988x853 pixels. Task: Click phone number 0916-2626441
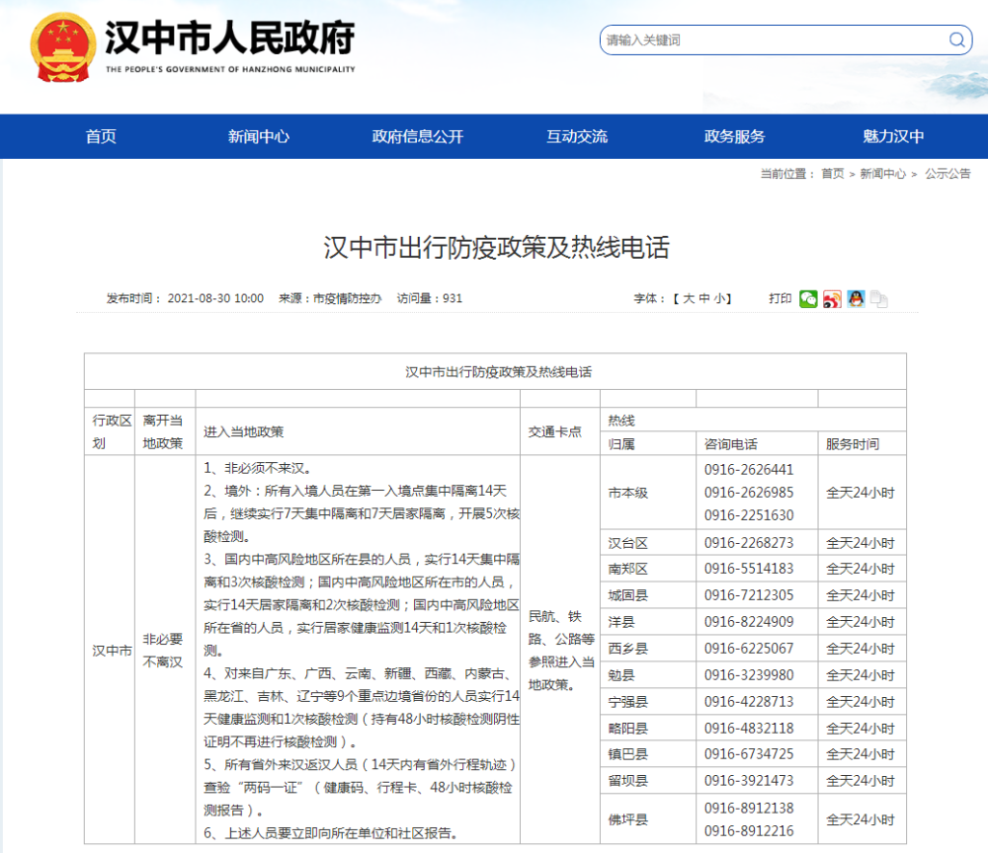749,470
